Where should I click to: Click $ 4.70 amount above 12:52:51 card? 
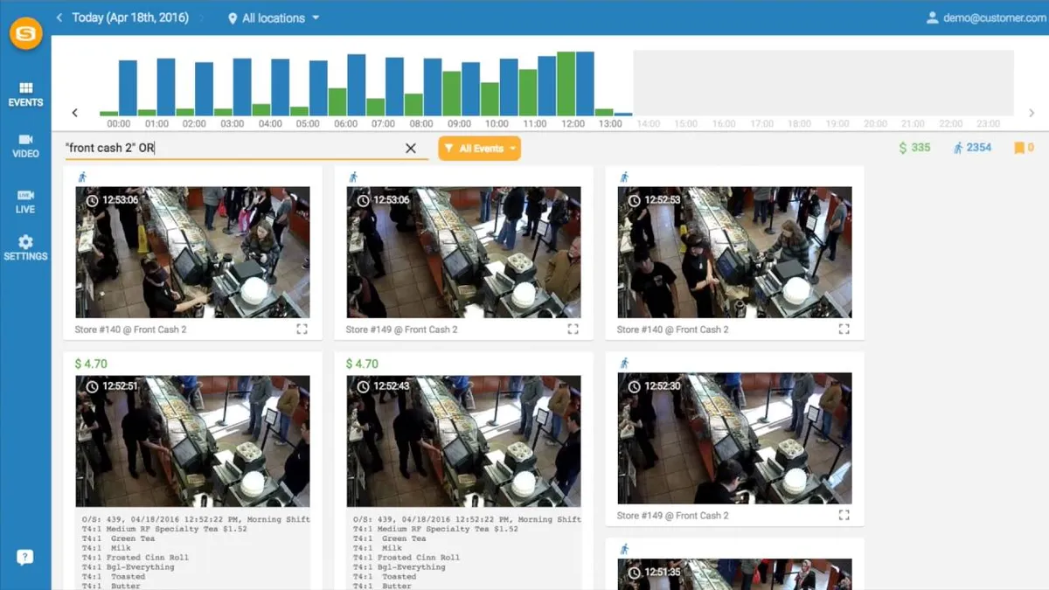[x=92, y=364]
